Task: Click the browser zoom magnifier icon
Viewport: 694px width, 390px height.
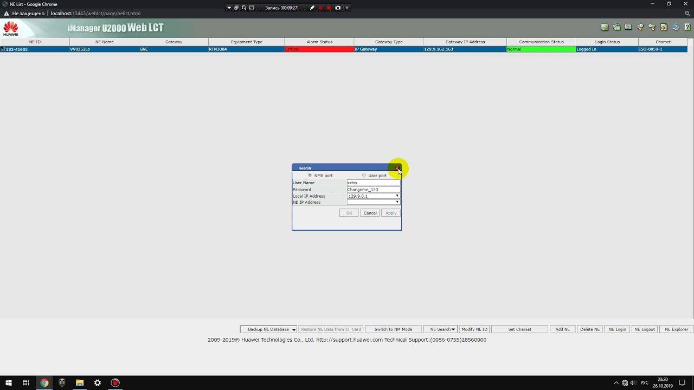Action: click(x=687, y=14)
